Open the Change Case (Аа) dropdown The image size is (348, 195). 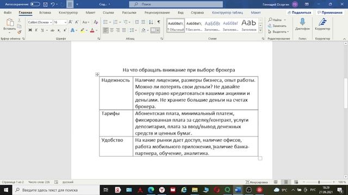85,22
